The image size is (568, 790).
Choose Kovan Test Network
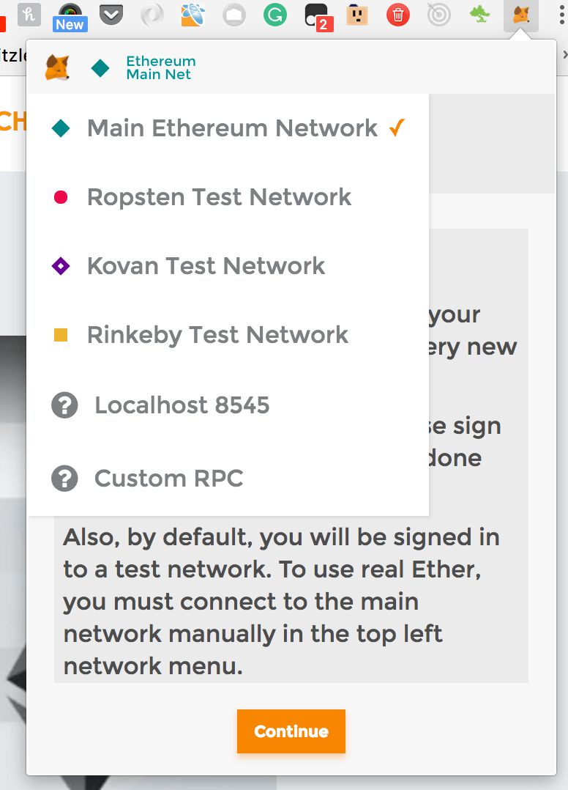pyautogui.click(x=228, y=265)
